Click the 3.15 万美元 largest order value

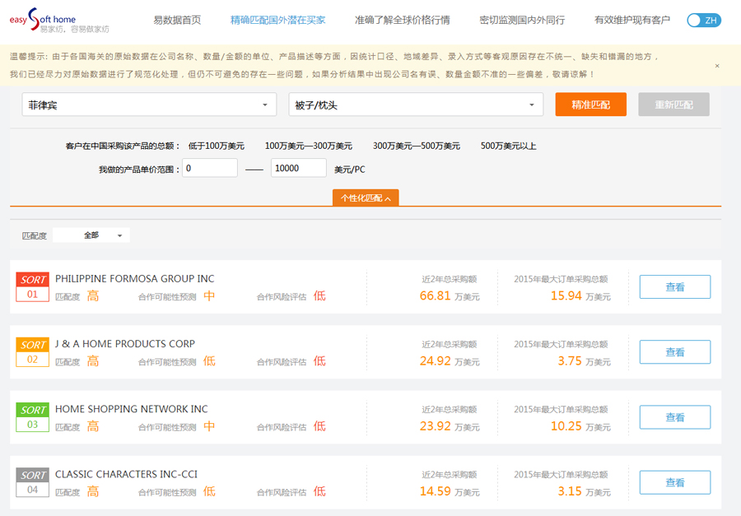pyautogui.click(x=584, y=491)
